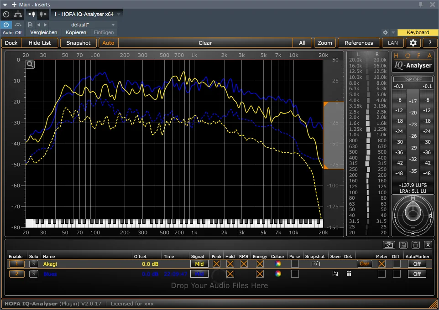
Task: Click the magnifier icon in the spectrum display
Action: (x=30, y=64)
